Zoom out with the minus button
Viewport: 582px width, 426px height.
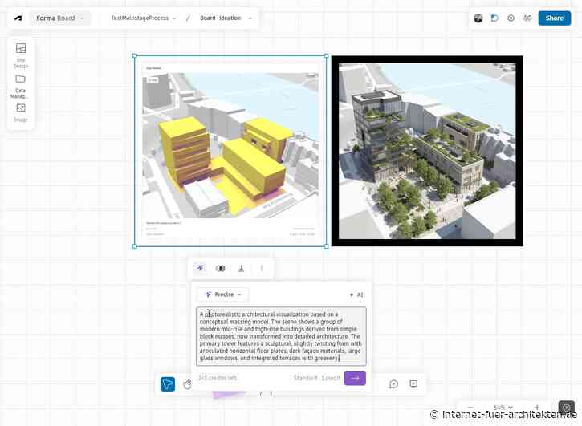click(470, 408)
